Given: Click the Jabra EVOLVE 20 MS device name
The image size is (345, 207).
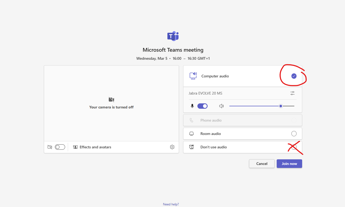Looking at the screenshot, I should [205, 93].
